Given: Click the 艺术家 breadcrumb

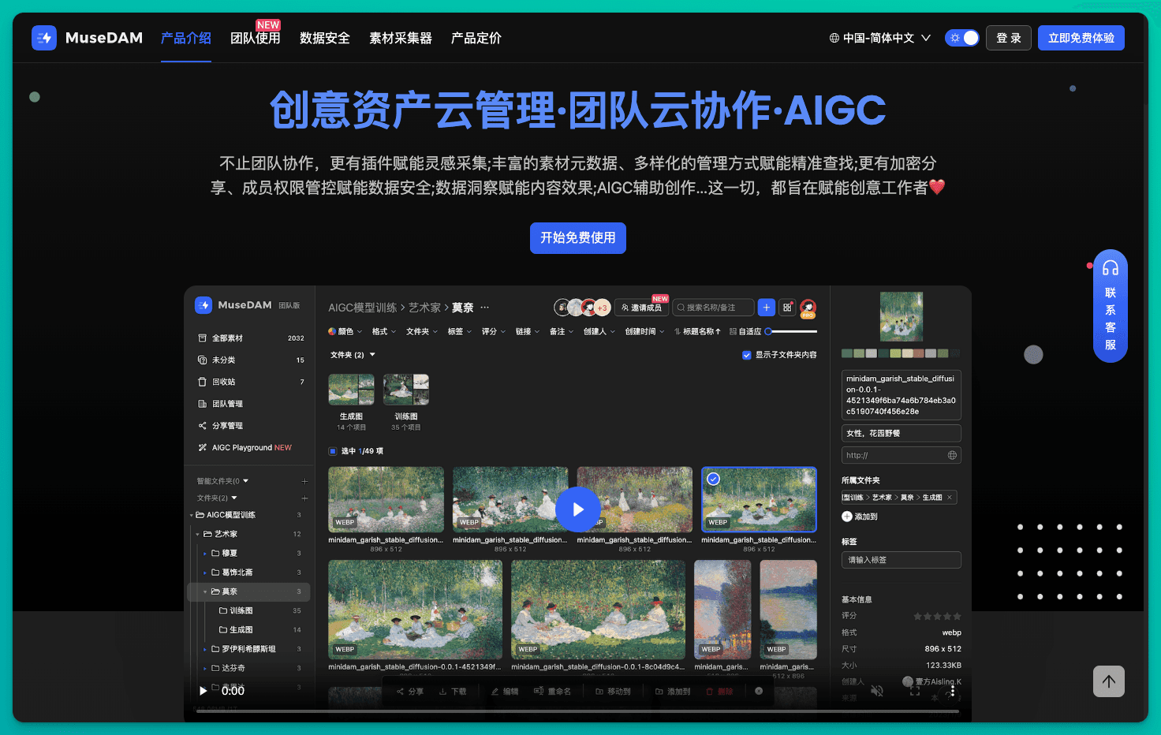Looking at the screenshot, I should [424, 308].
